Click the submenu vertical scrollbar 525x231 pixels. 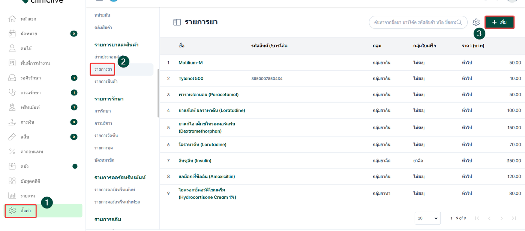tap(158, 94)
